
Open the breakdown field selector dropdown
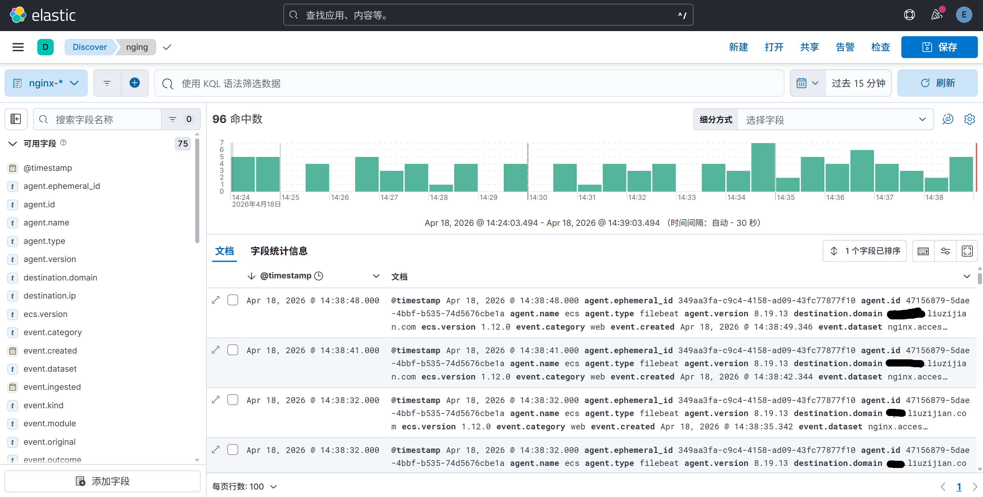[835, 120]
